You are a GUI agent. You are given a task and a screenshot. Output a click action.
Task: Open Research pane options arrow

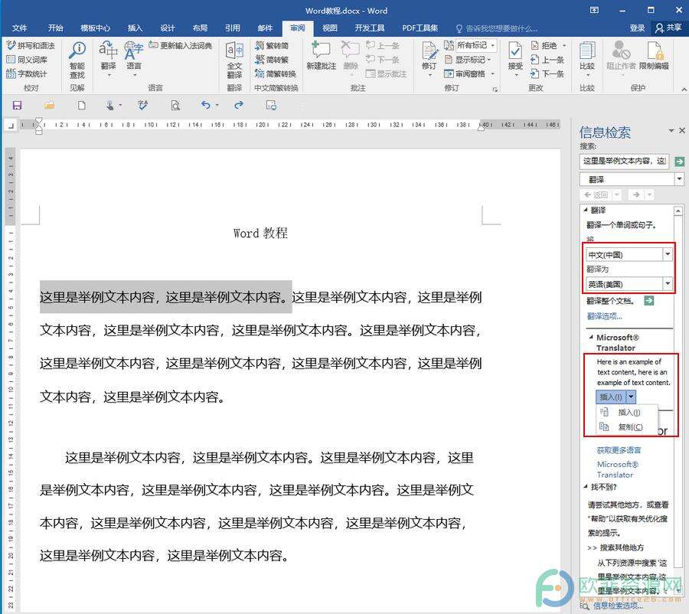tap(671, 131)
